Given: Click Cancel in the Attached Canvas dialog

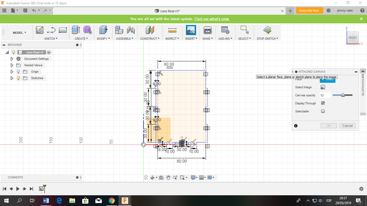Looking at the screenshot, I should point(347,126).
